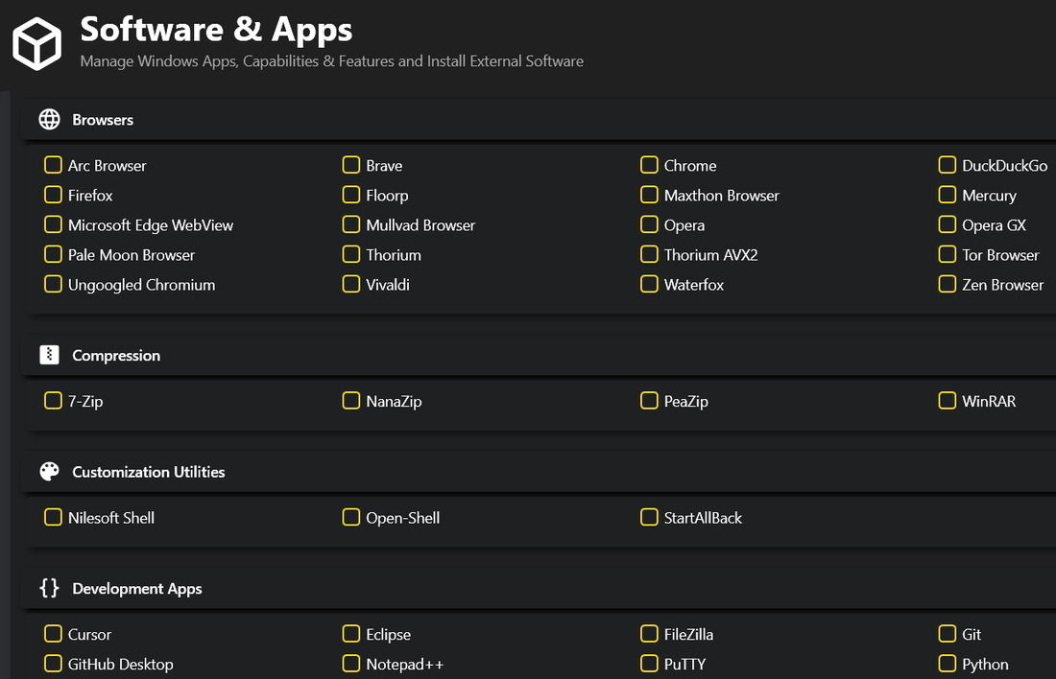
Task: Click the Software & Apps page title
Action: point(216,30)
